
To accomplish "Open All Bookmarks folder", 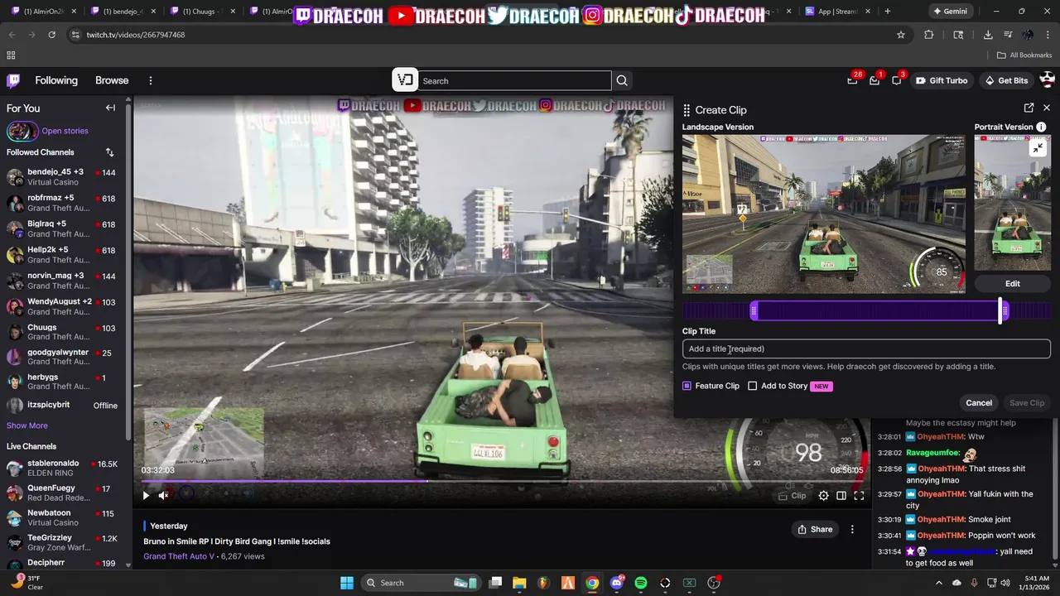I will click(x=1024, y=55).
